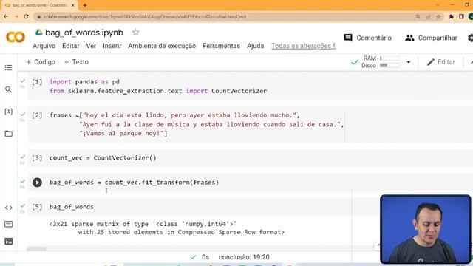The height and width of the screenshot is (266, 473).
Task: Click the conclusão: 19:20 status text
Action: point(244,257)
